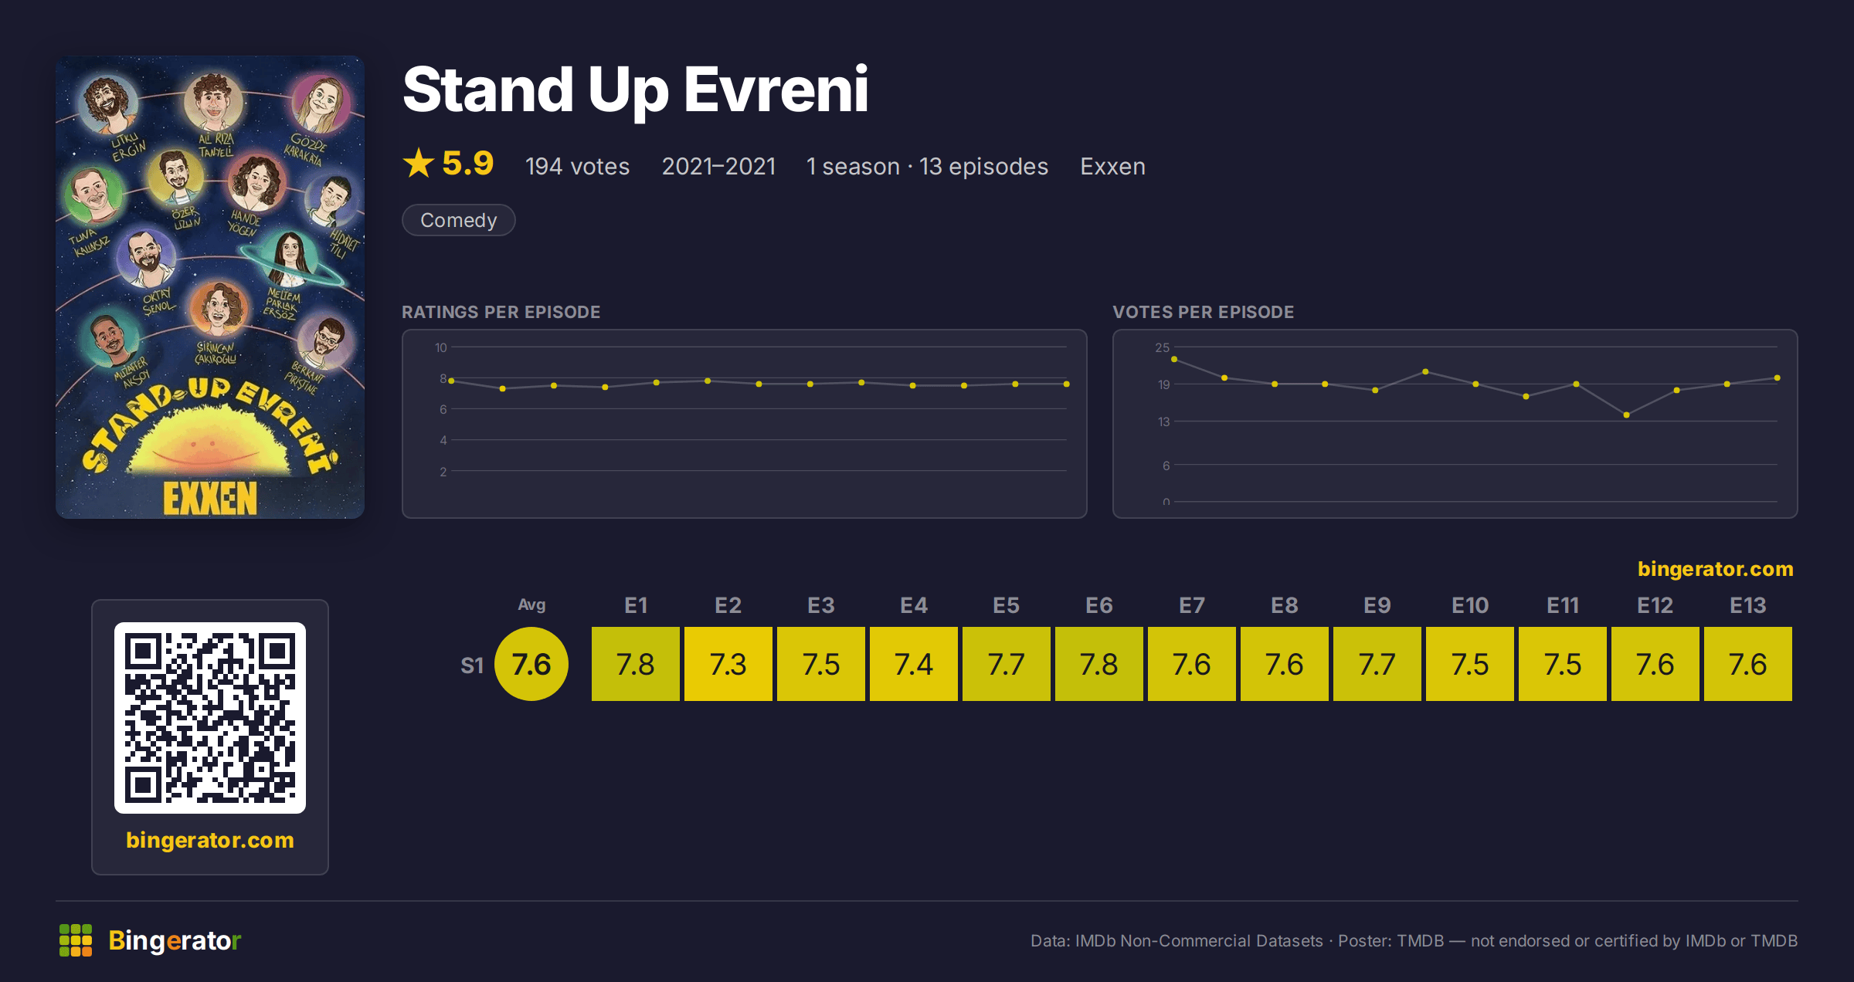Open the Stand Up Evreni poster thumbnail
Viewport: 1854px width, 982px height.
coord(210,287)
